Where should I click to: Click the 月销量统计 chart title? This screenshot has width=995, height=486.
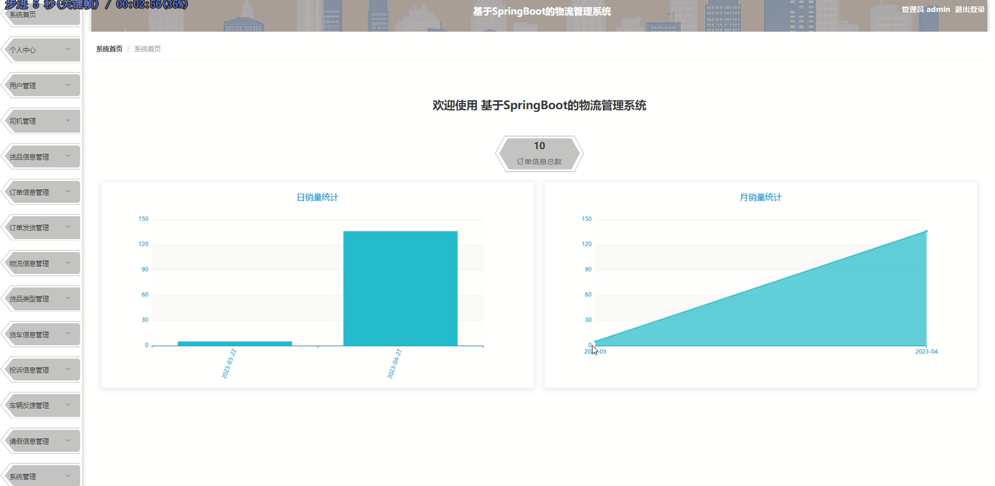click(x=761, y=197)
